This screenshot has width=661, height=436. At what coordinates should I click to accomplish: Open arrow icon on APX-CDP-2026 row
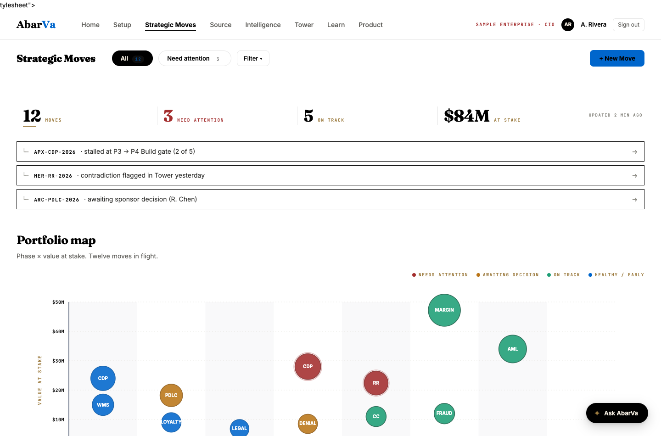[x=634, y=152]
